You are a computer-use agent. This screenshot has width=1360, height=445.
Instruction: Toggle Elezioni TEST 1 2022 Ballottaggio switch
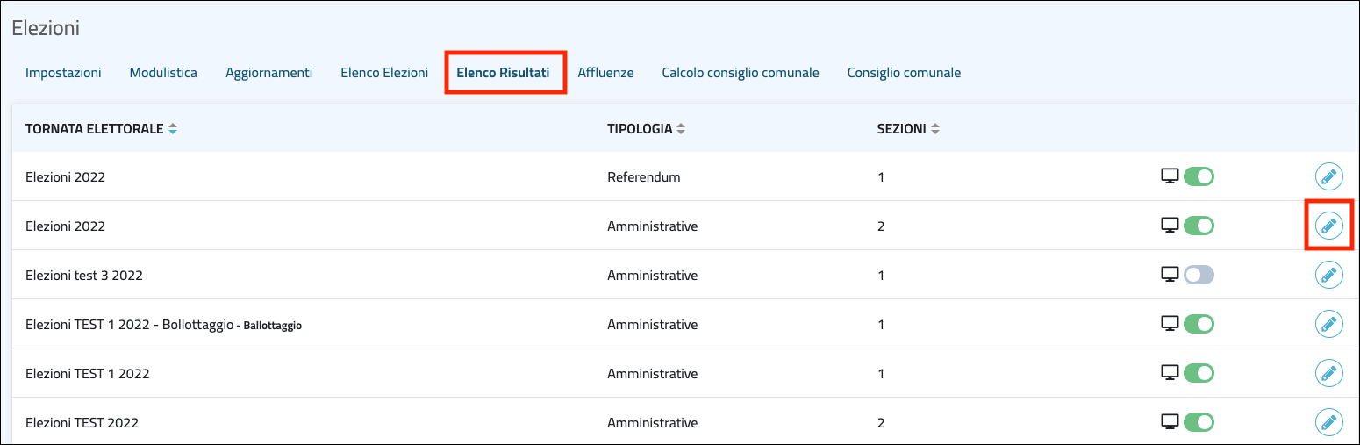[x=1199, y=324]
